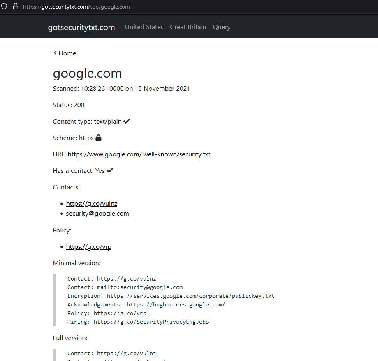Image resolution: width=378 pixels, height=361 pixels.
Task: Click the checkmark next to Content type
Action: (127, 121)
